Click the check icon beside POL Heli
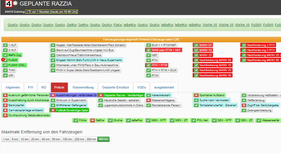The height and width of the screenshot is (154, 281). (x=195, y=120)
